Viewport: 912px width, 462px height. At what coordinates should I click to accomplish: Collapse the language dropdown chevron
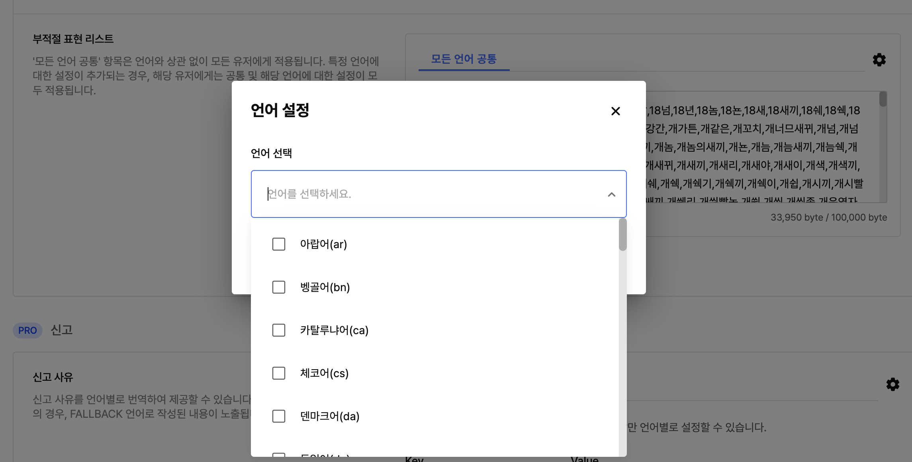611,194
